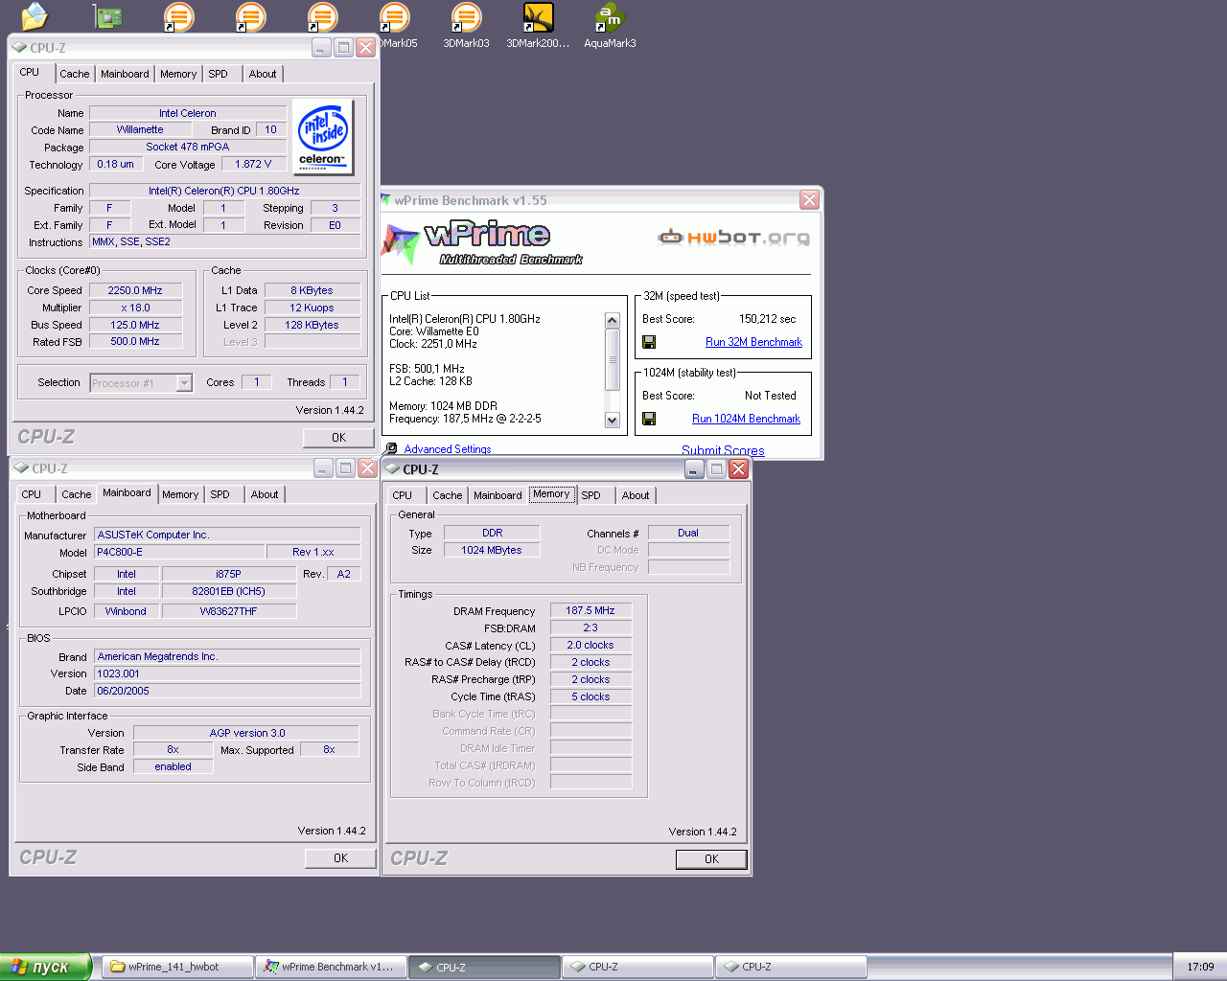Click OK in the CPU-Z Memory window
This screenshot has width=1227, height=981.
[711, 859]
